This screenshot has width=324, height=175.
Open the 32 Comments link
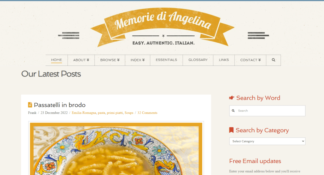tap(147, 113)
